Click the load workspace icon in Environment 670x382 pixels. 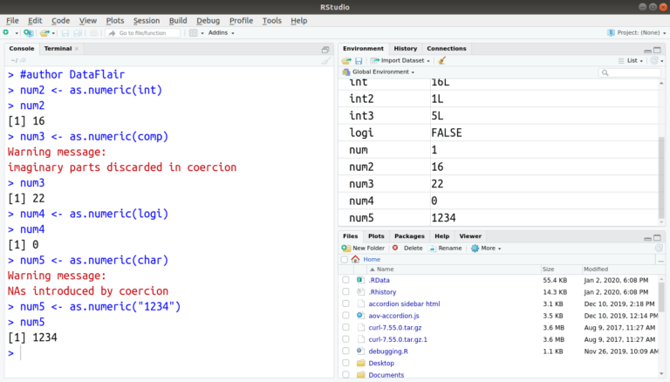(x=346, y=61)
